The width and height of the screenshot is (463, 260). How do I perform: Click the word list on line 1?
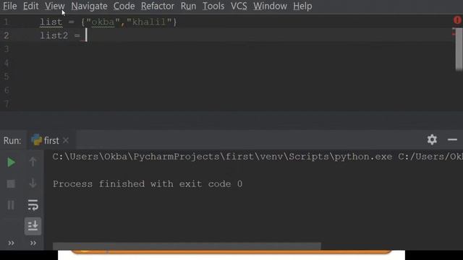coord(51,22)
